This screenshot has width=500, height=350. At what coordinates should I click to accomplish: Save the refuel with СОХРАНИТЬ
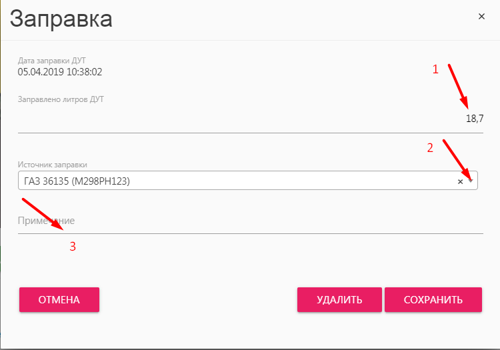click(433, 299)
